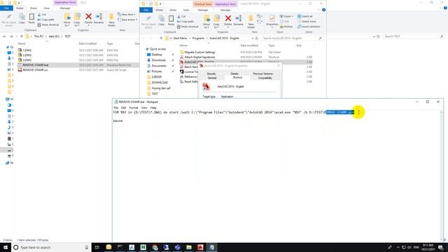Screen dimensions: 448x252
Task: Switch to View tab in TEST window
Action: point(46,8)
